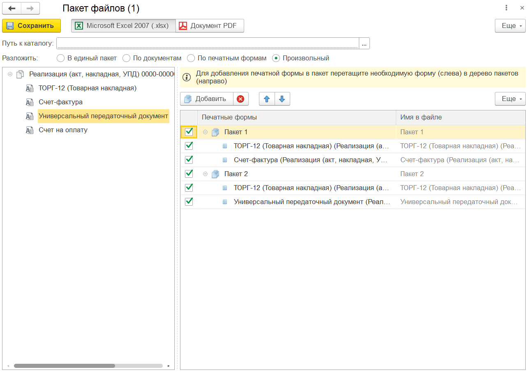Screen dimensions: 529x372
Task: Open the top Еще dropdown menu
Action: 510,26
